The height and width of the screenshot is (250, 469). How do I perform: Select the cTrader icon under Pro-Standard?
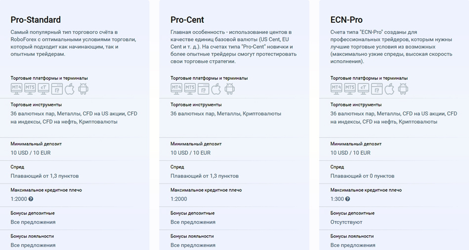[x=43, y=89]
